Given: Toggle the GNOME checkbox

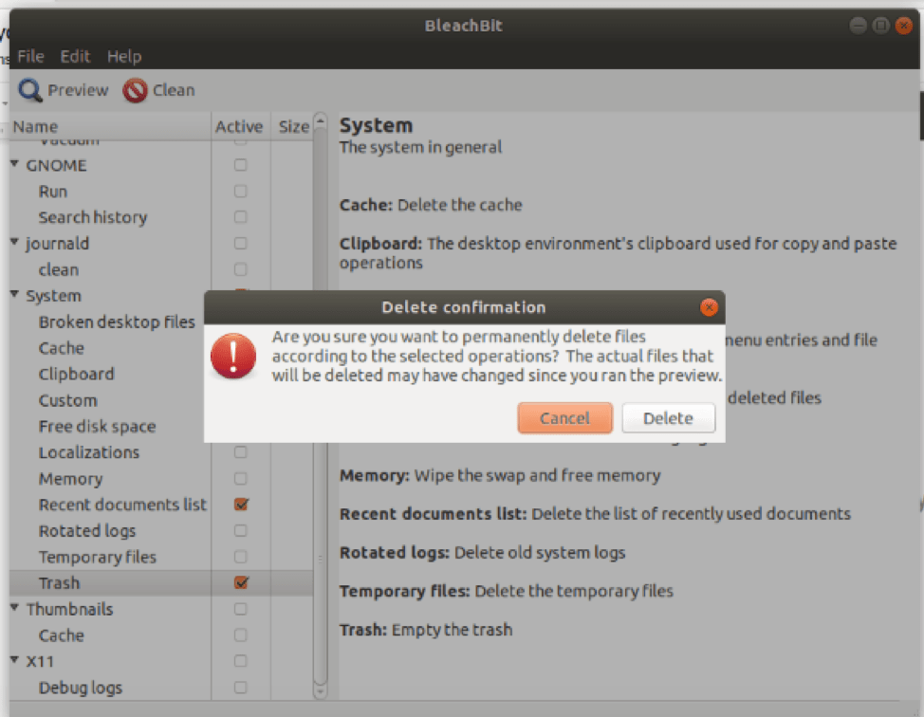Looking at the screenshot, I should (240, 165).
